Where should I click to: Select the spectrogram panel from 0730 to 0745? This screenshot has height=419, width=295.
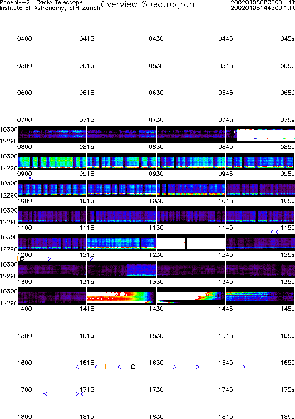coord(191,134)
